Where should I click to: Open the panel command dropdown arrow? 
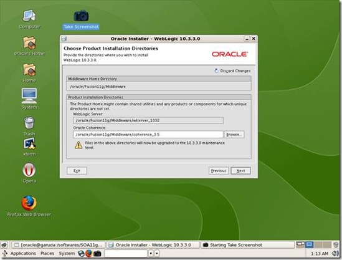tap(156, 253)
